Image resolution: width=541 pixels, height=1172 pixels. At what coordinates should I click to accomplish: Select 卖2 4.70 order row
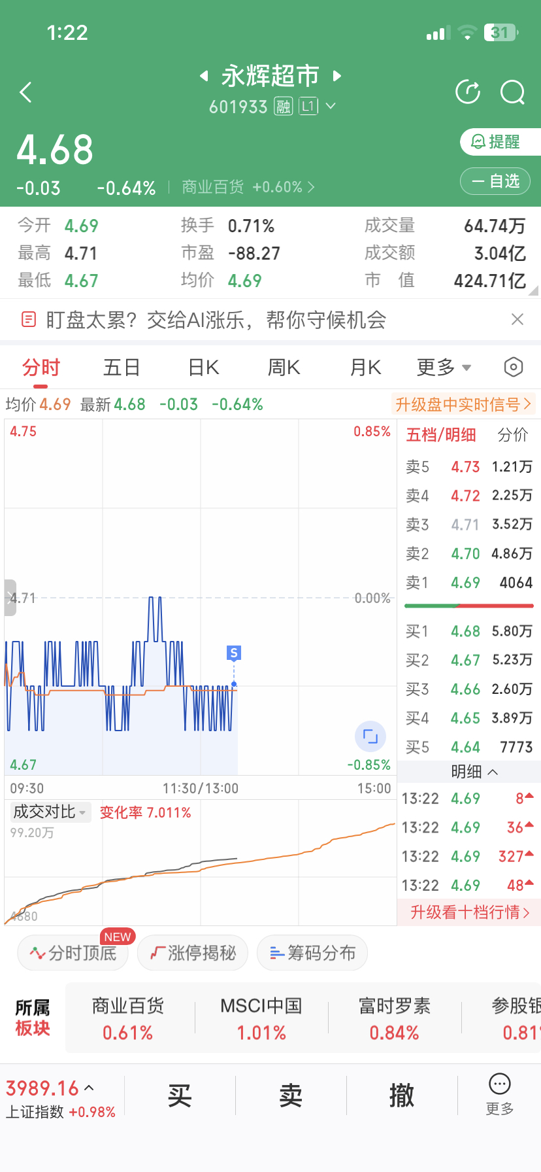tap(469, 553)
